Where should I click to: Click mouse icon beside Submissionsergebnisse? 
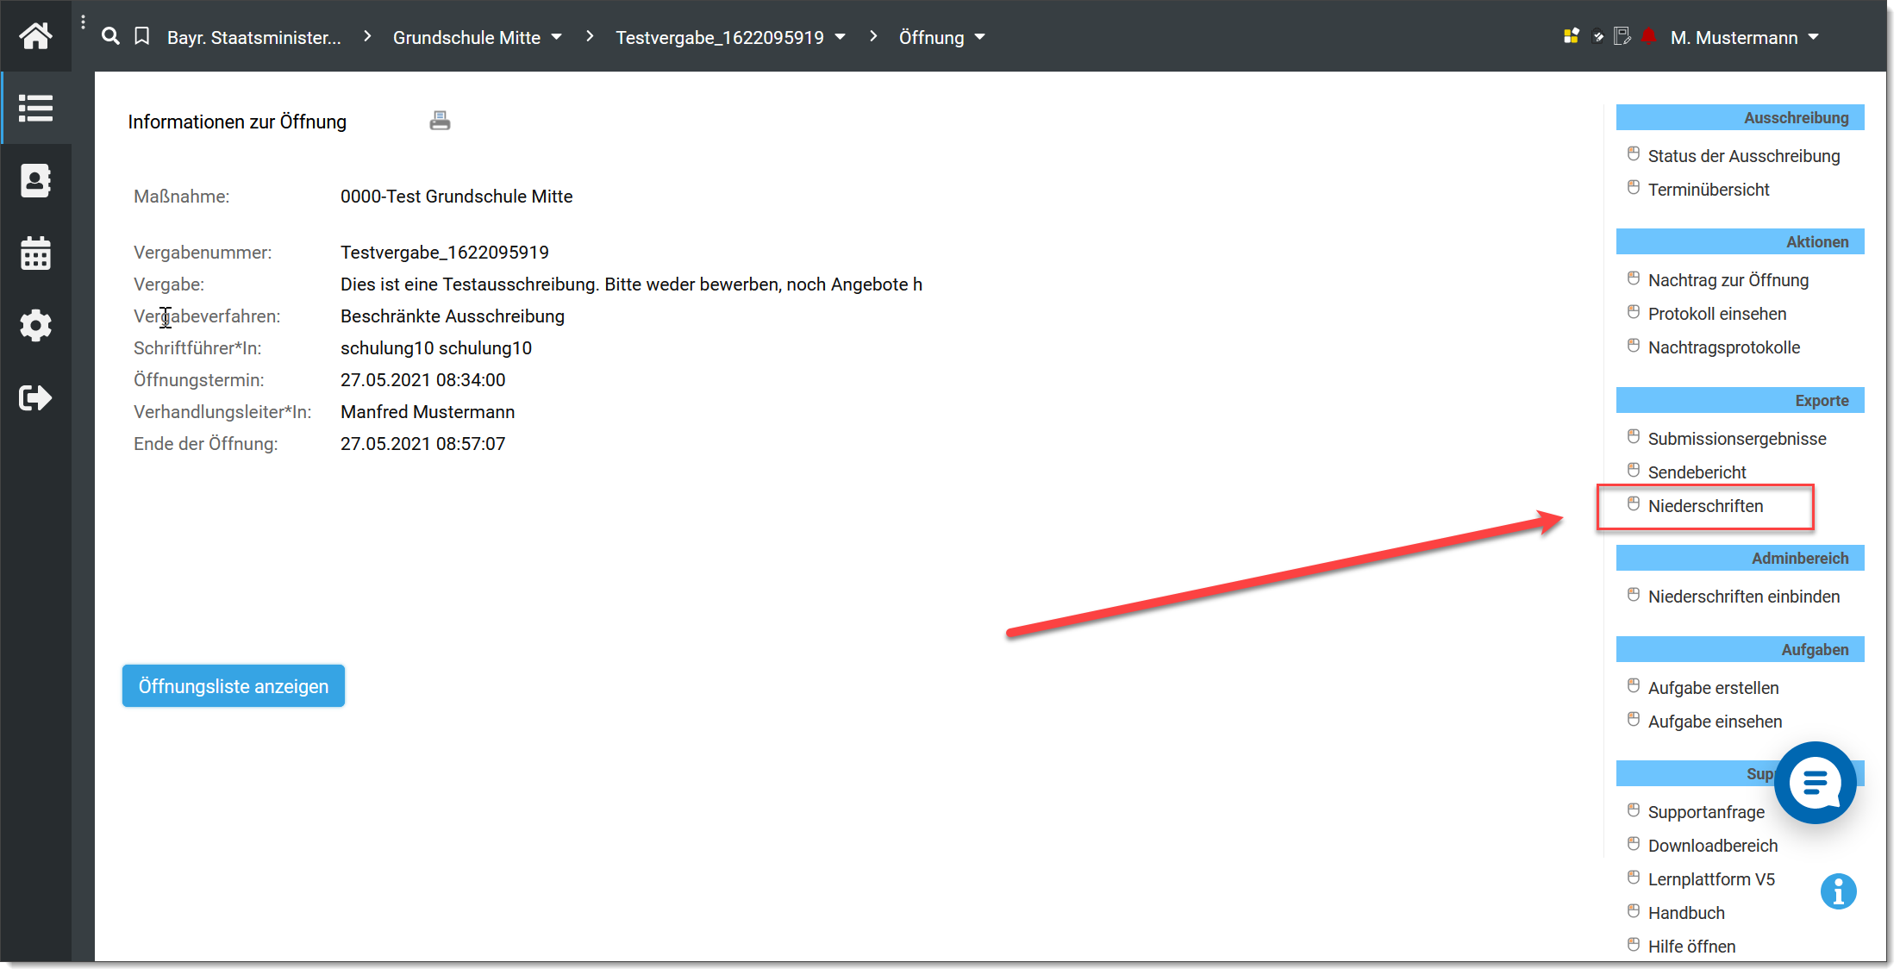[x=1633, y=437]
